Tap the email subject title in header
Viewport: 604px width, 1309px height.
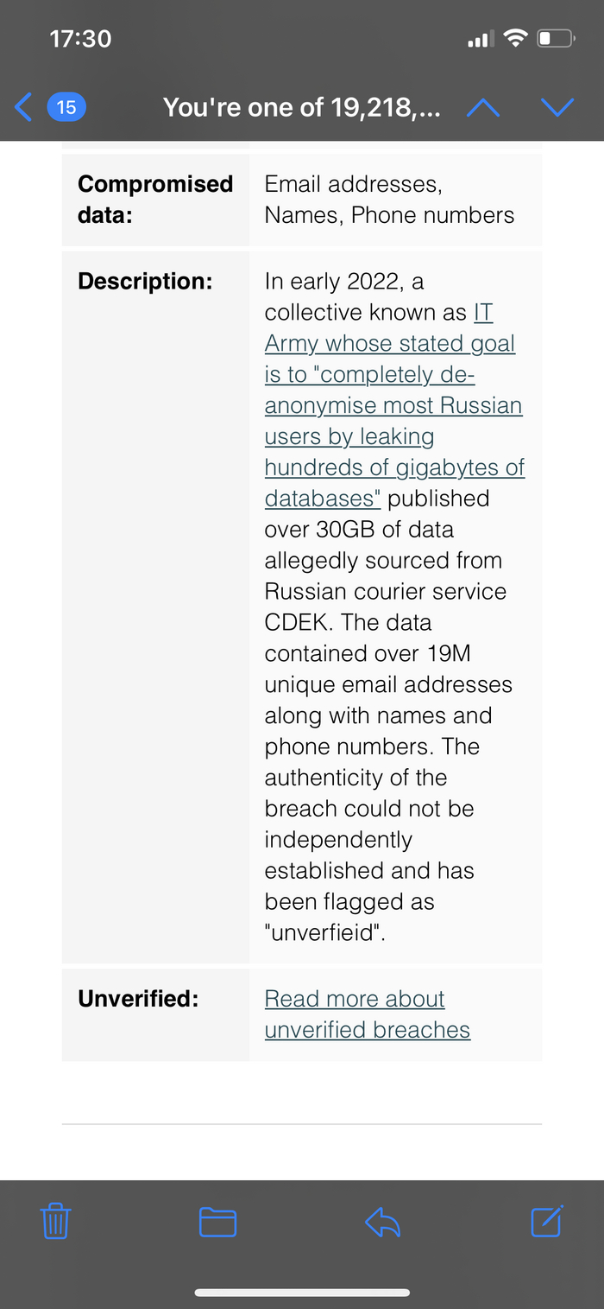pyautogui.click(x=302, y=107)
